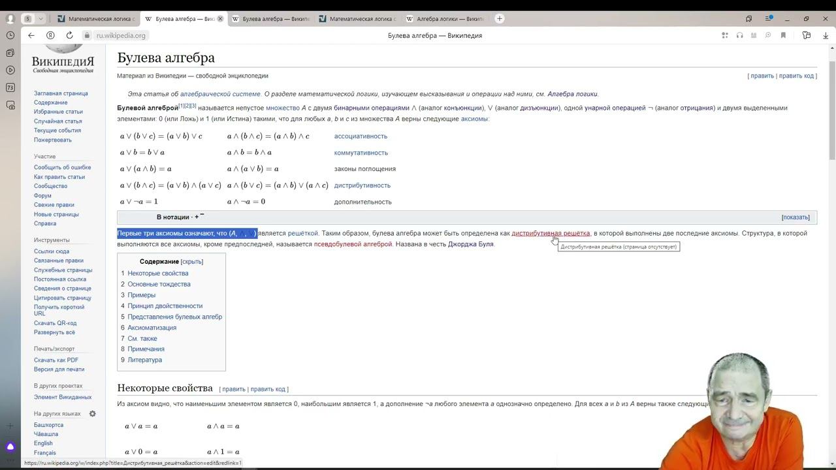Screen dimensions: 836x470
Task: Jump to 'Принцип двойственности' in contents
Action: tap(165, 306)
